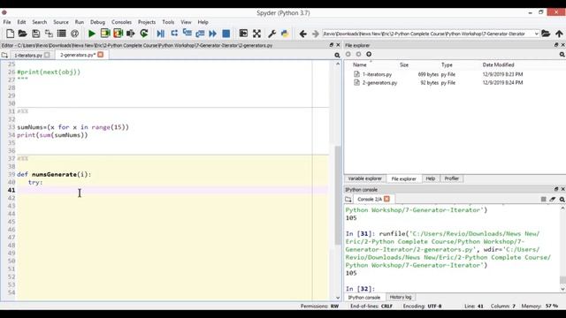Clear console variables eraser icon
The height and width of the screenshot is (318, 566).
pos(552,199)
